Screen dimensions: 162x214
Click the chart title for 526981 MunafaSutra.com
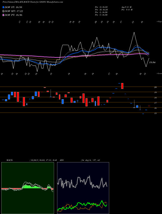(x=33, y=2)
